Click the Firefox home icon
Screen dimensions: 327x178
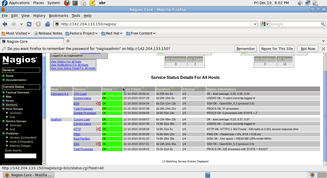coord(47,24)
